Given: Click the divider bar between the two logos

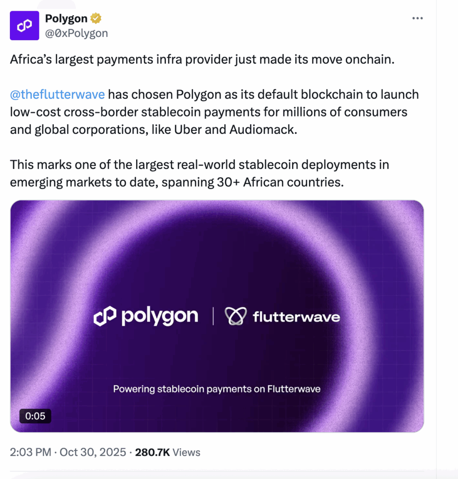Looking at the screenshot, I should (213, 316).
